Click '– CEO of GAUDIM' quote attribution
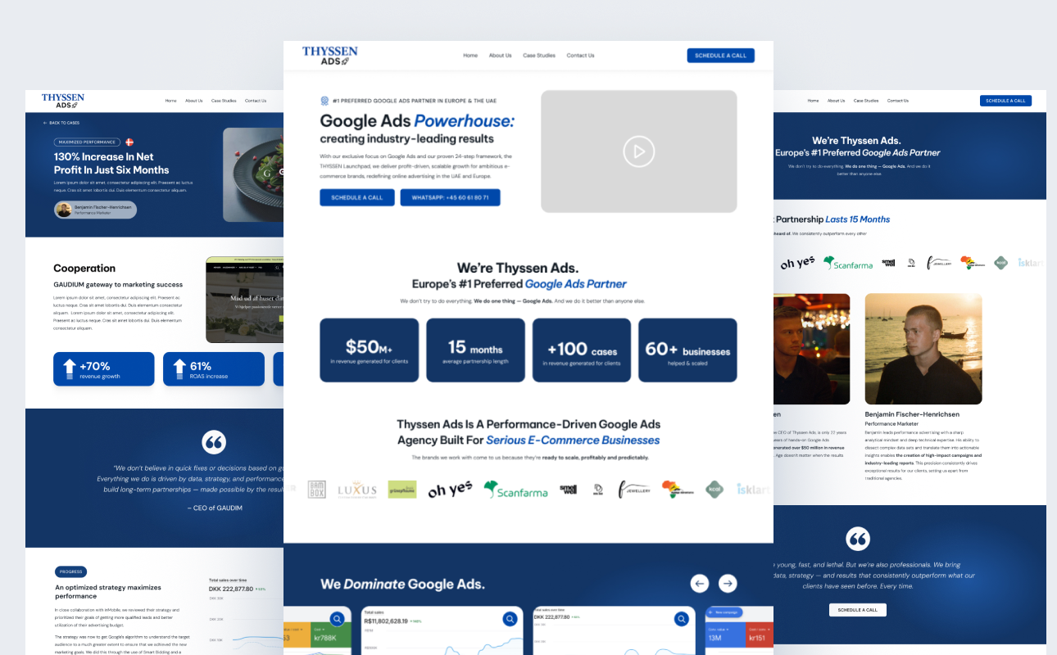This screenshot has width=1057, height=655. pos(214,508)
